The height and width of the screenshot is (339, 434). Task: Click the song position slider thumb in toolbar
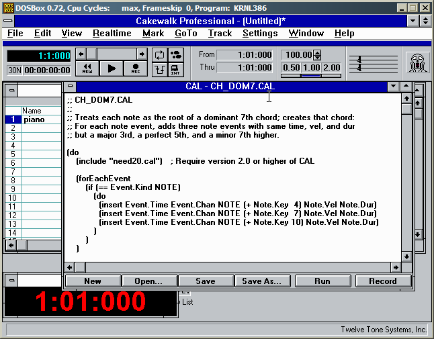tap(91, 54)
